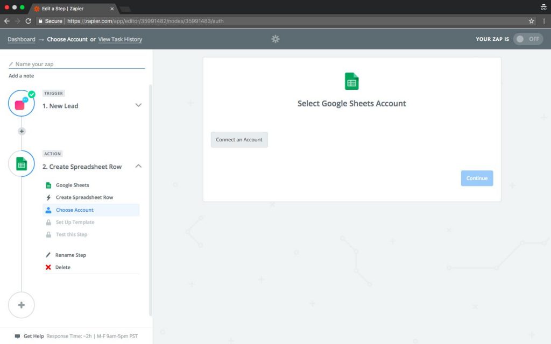This screenshot has width=551, height=344.
Task: Click the lock icon by Set Up Template
Action: click(48, 222)
